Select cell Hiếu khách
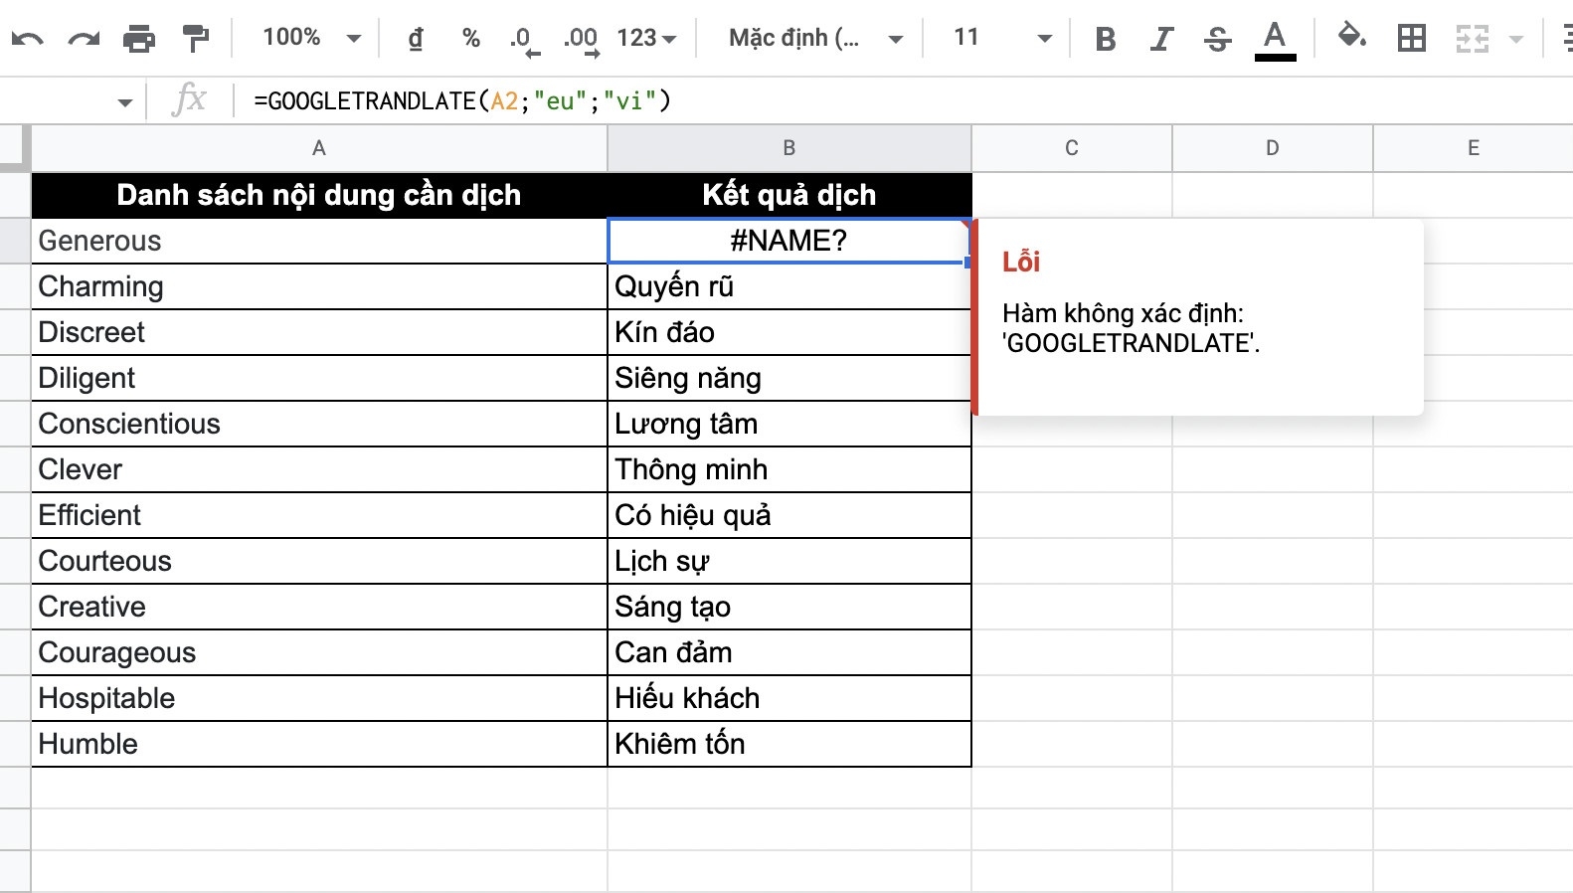 pos(789,698)
